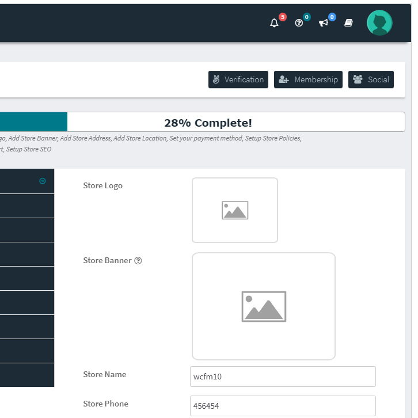This screenshot has width=418, height=418.
Task: Select the bottom-most dark sidebar tab
Action: [x=27, y=375]
